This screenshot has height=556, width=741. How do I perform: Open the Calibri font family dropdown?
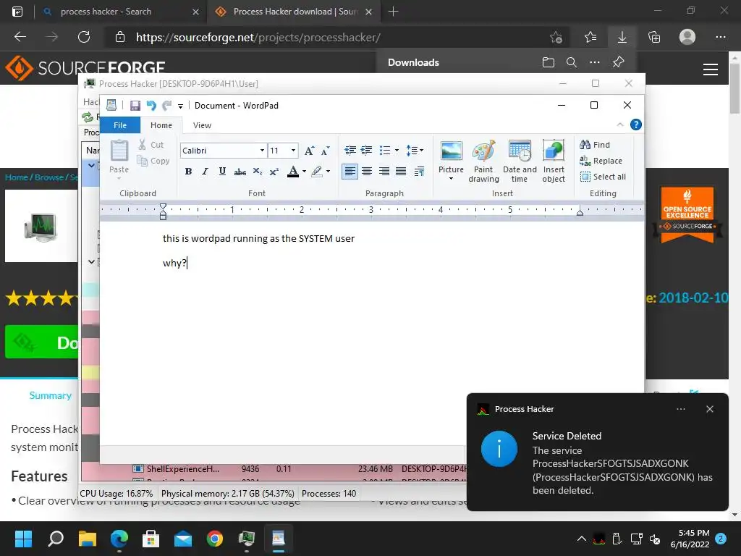[x=262, y=151]
